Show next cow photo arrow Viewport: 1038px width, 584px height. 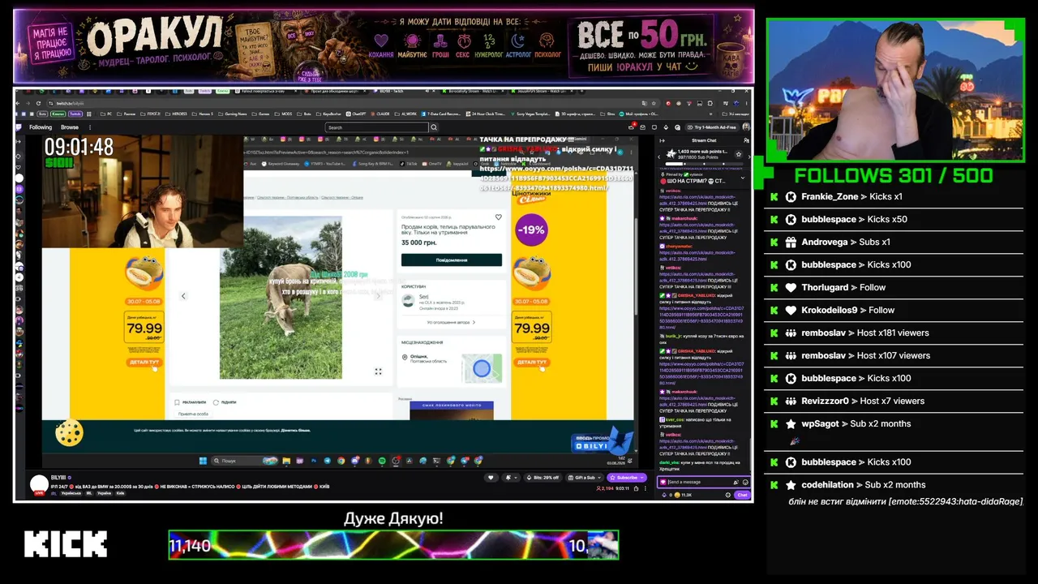coord(378,296)
